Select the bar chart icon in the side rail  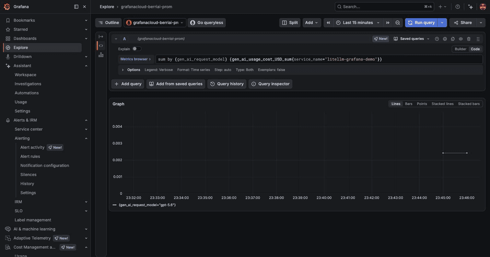pyautogui.click(x=101, y=55)
